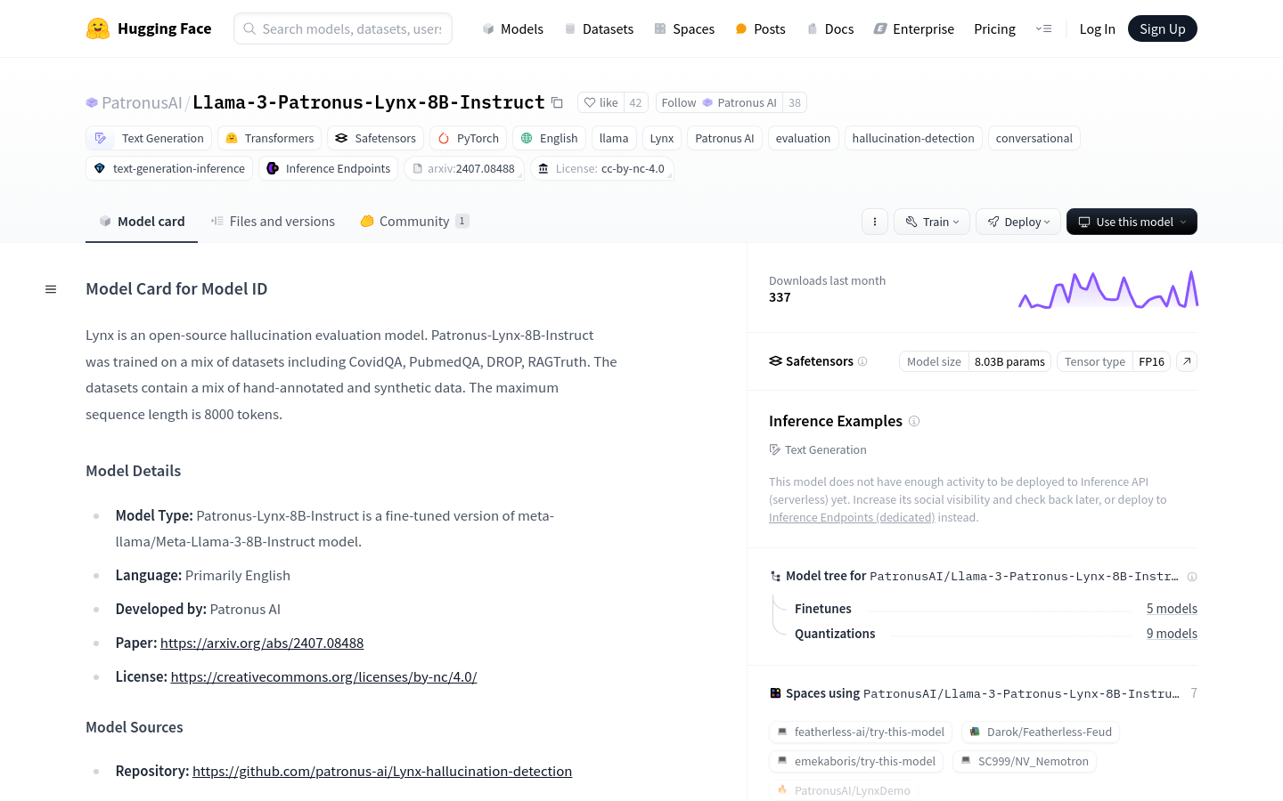The image size is (1283, 801).
Task: Expand the Deploy dropdown
Action: (x=1018, y=222)
